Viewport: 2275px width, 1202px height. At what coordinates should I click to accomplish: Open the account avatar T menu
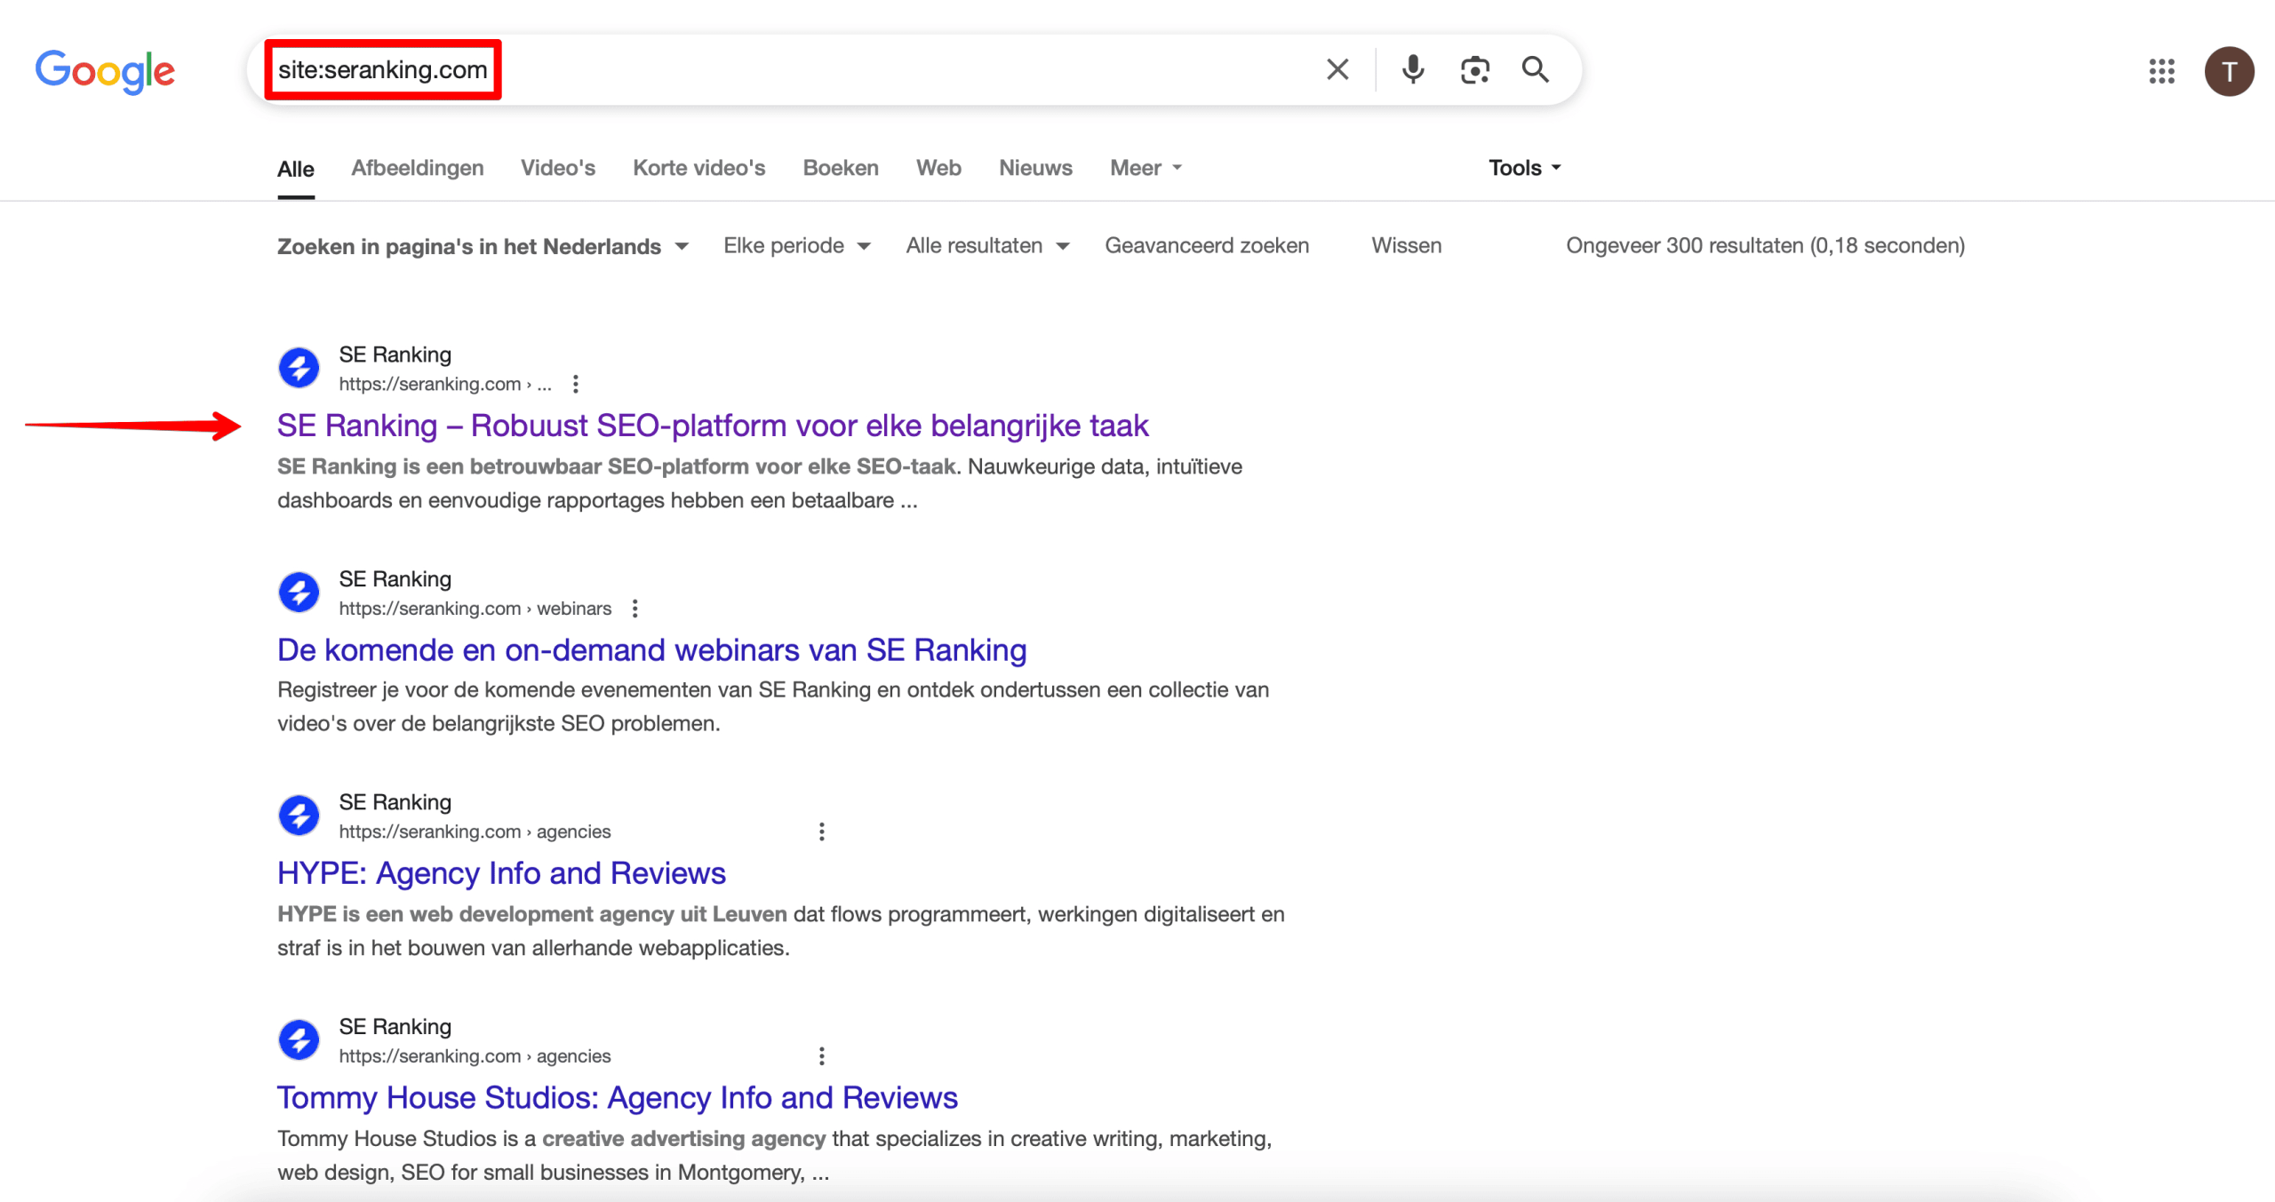click(x=2229, y=71)
